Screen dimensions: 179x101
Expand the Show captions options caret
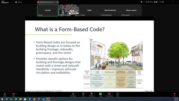pyautogui.click(x=113, y=94)
